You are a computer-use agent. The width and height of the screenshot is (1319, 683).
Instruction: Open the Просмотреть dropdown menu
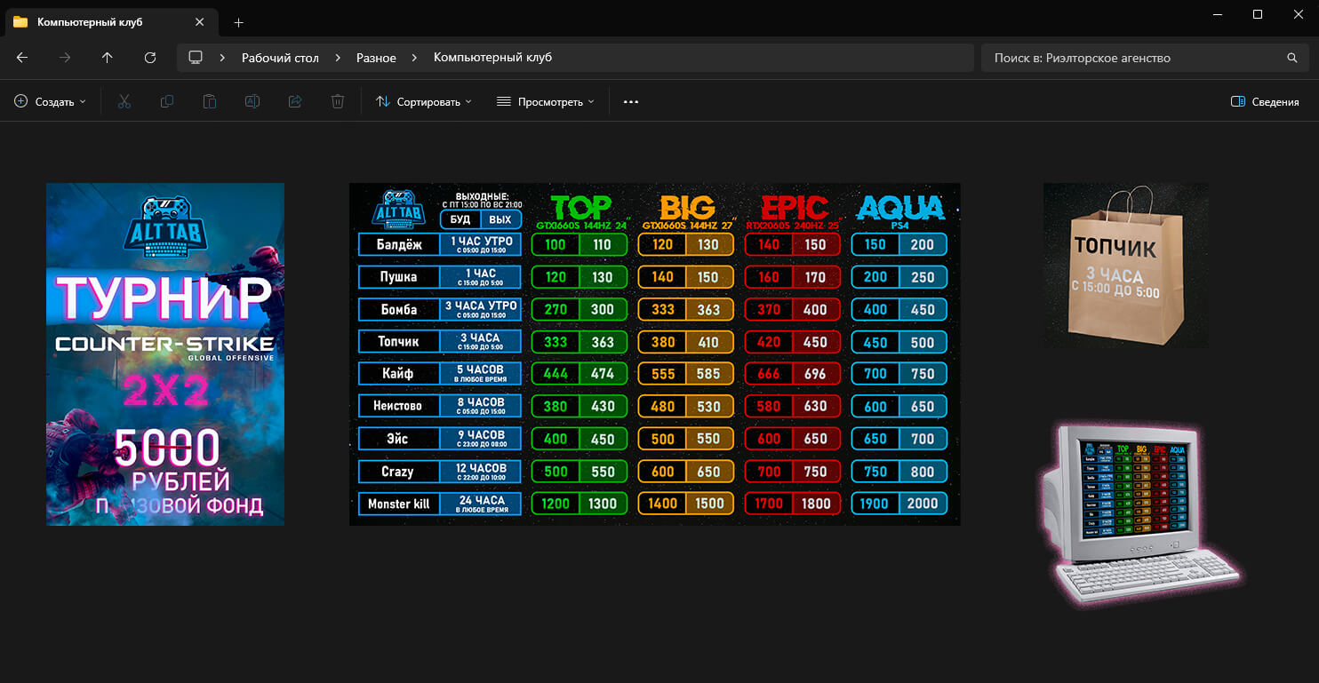(x=545, y=101)
